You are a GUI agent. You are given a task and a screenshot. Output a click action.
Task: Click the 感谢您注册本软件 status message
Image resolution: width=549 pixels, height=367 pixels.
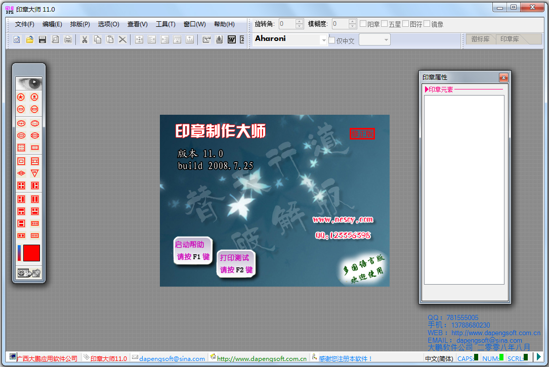(x=345, y=358)
